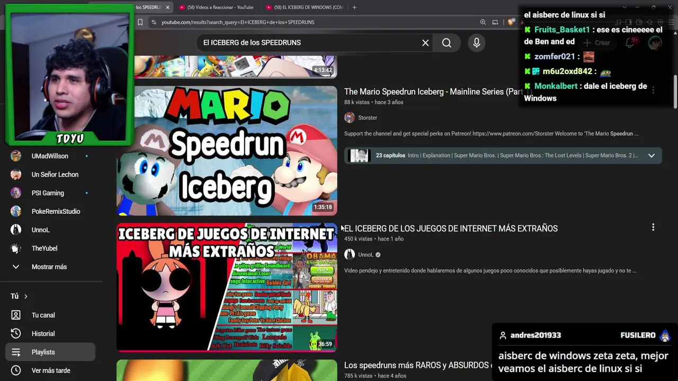The image size is (678, 381).
Task: Open PSI Gaming subscription channel
Action: (48, 193)
